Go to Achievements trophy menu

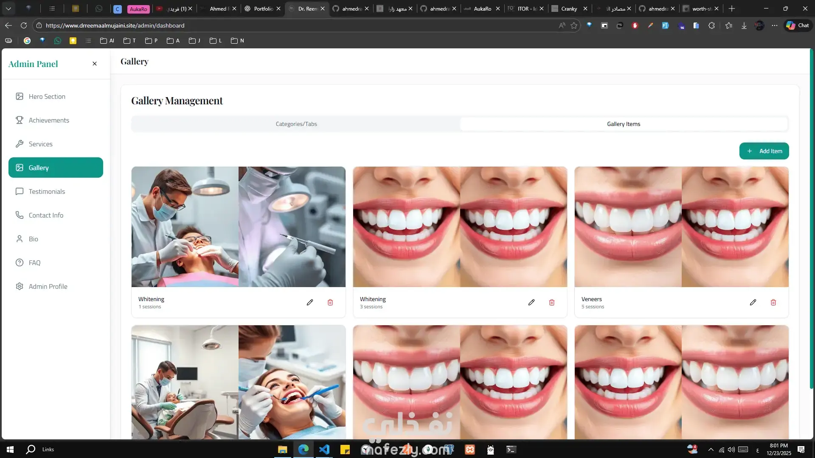pyautogui.click(x=48, y=120)
